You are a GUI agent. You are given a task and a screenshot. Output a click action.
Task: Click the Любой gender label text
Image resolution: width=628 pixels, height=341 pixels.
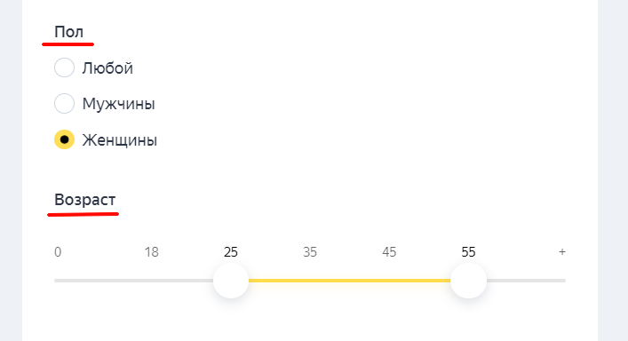(x=107, y=68)
